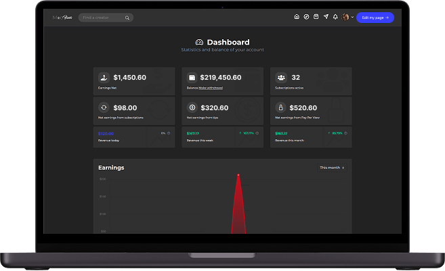Click the Dashboard gauge icon
Viewport: 445px width, 271px height.
coord(199,42)
